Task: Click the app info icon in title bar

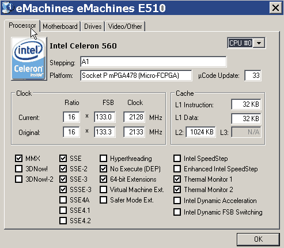Action: pyautogui.click(x=7, y=7)
